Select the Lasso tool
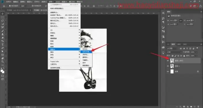The height and width of the screenshot is (108, 203). [x=3, y=21]
